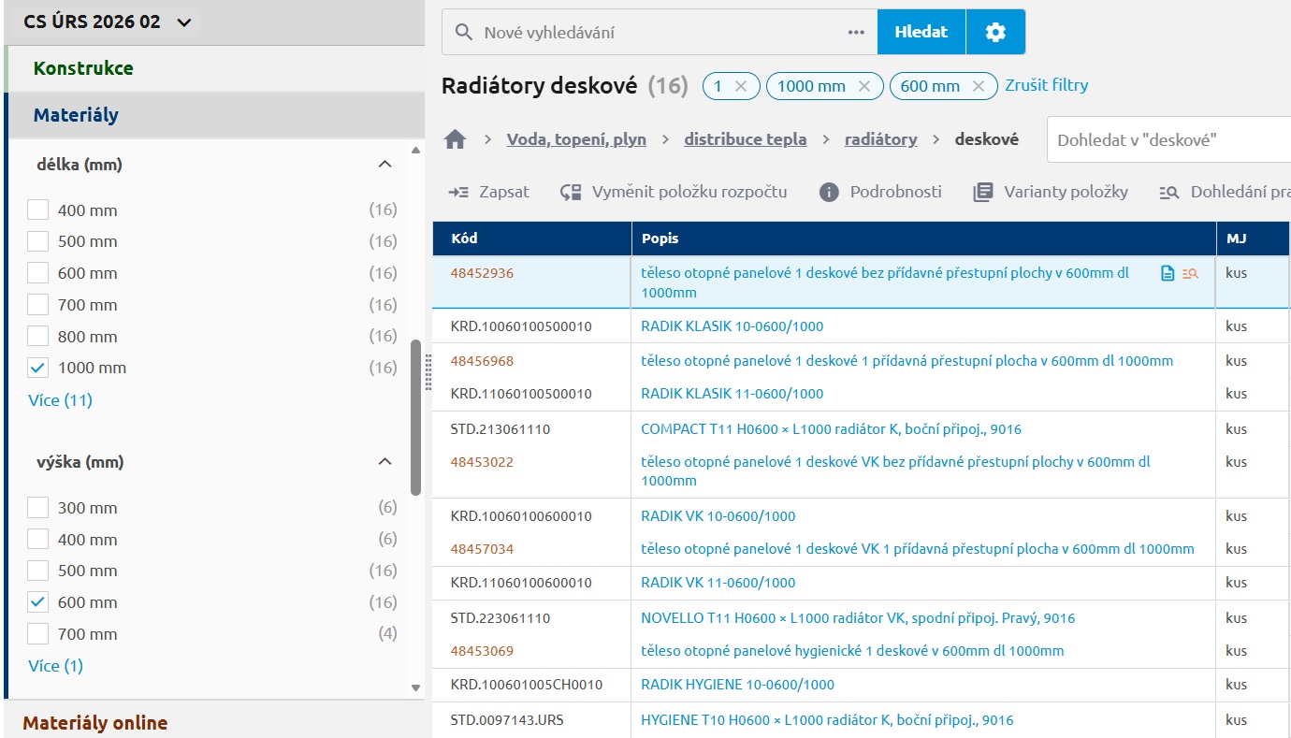Image resolution: width=1291 pixels, height=738 pixels.
Task: Collapse the výška (mm) filter section
Action: (x=384, y=461)
